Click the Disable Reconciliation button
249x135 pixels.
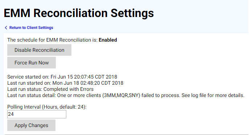40,50
